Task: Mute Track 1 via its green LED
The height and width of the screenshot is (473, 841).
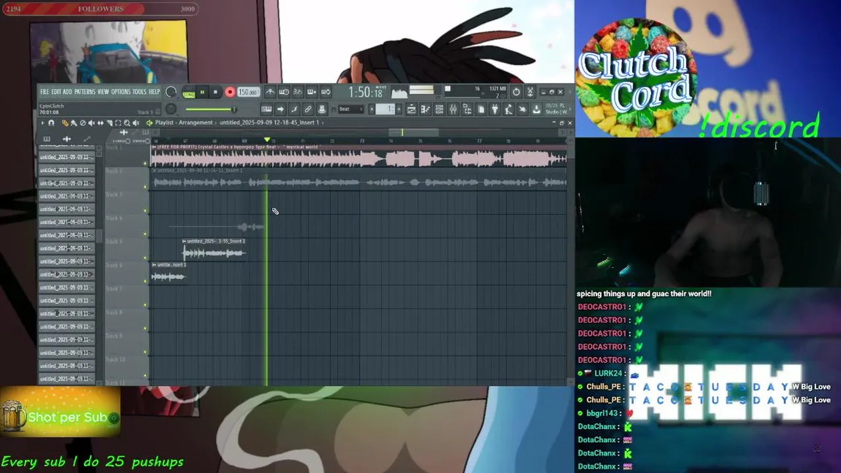Action: coord(145,164)
